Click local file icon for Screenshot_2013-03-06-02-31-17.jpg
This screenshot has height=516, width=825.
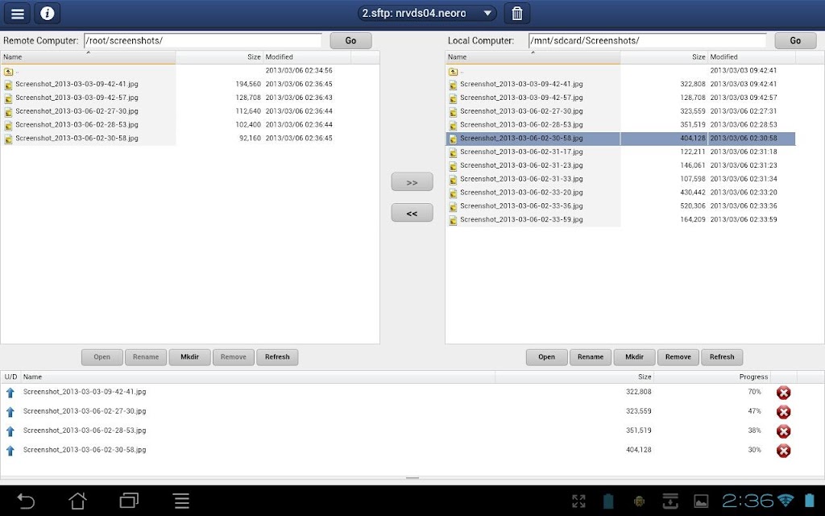tap(453, 152)
